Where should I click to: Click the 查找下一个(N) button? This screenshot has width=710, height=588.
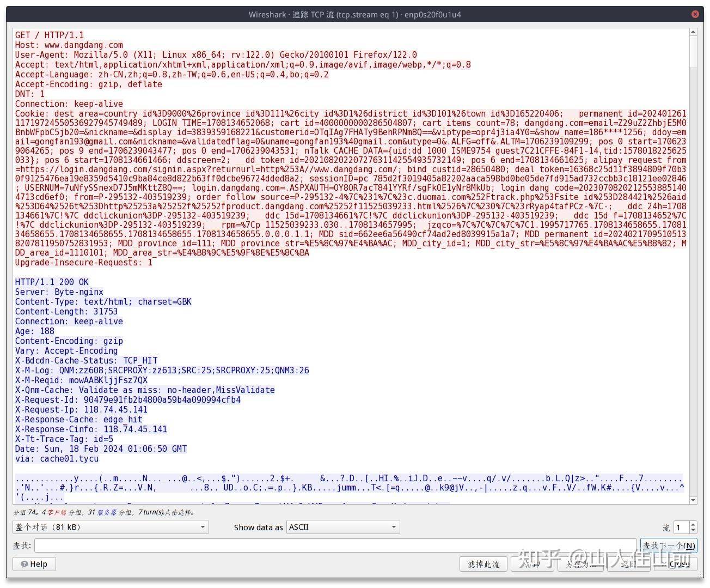[668, 545]
